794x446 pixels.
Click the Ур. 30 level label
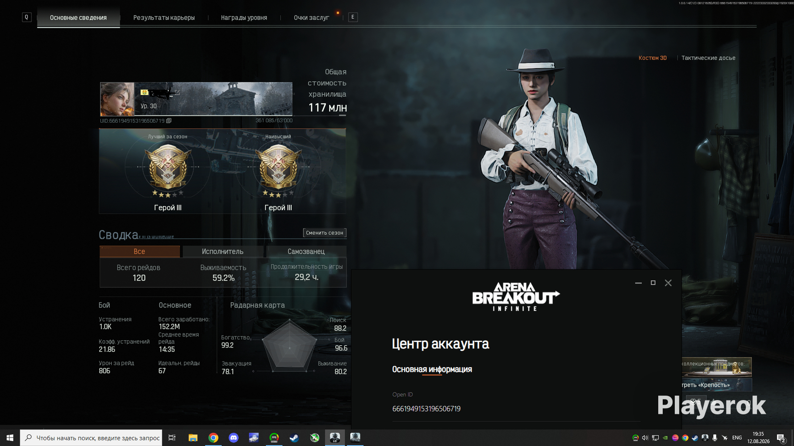point(149,106)
